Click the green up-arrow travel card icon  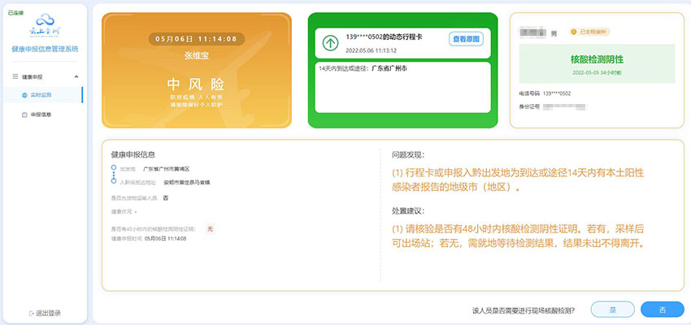tap(330, 43)
